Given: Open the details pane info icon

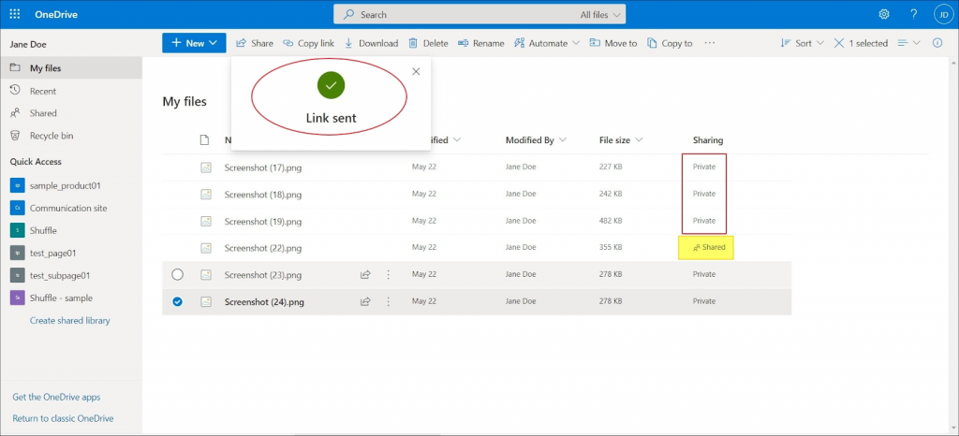Looking at the screenshot, I should [937, 43].
